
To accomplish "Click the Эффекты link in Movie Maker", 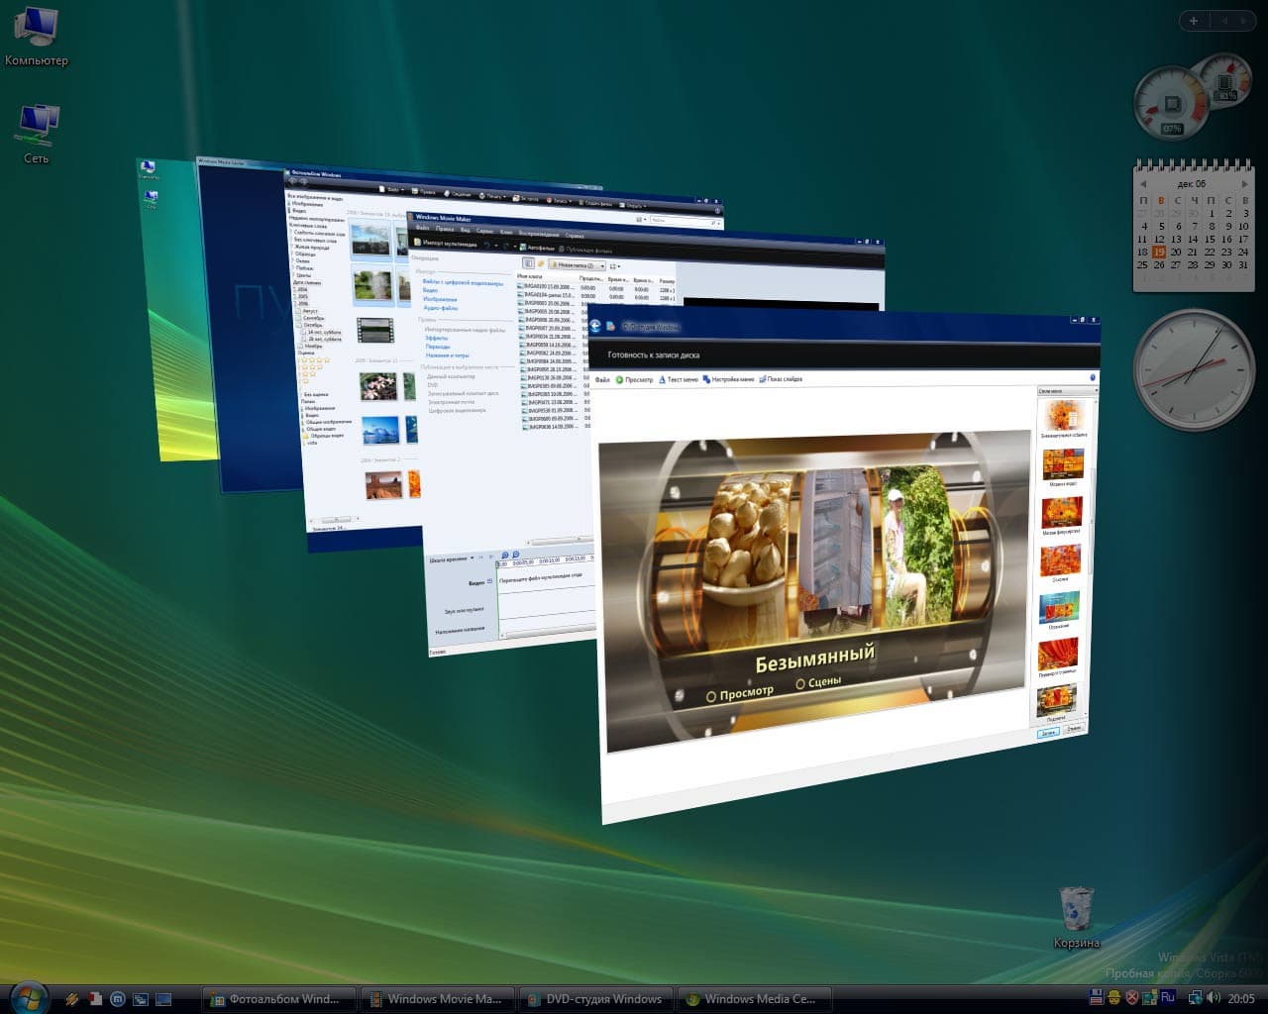I will tap(437, 338).
